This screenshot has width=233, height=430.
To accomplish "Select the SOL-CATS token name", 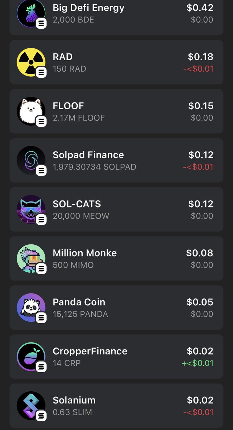I will [77, 204].
